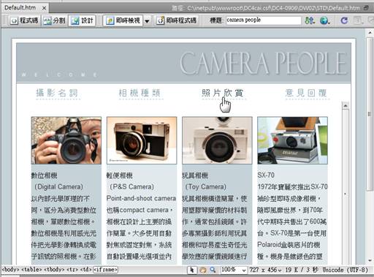Switch to Design view (設計)
374x277 pixels.
[83, 20]
